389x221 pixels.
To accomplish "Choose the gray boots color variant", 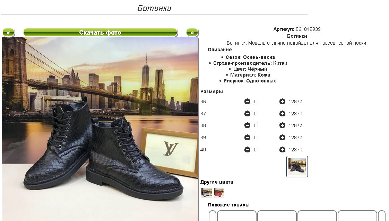I will (x=206, y=193).
